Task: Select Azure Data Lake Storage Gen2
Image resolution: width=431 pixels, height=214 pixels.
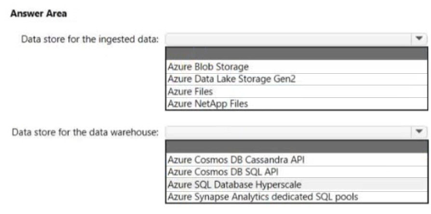Action: (296, 79)
